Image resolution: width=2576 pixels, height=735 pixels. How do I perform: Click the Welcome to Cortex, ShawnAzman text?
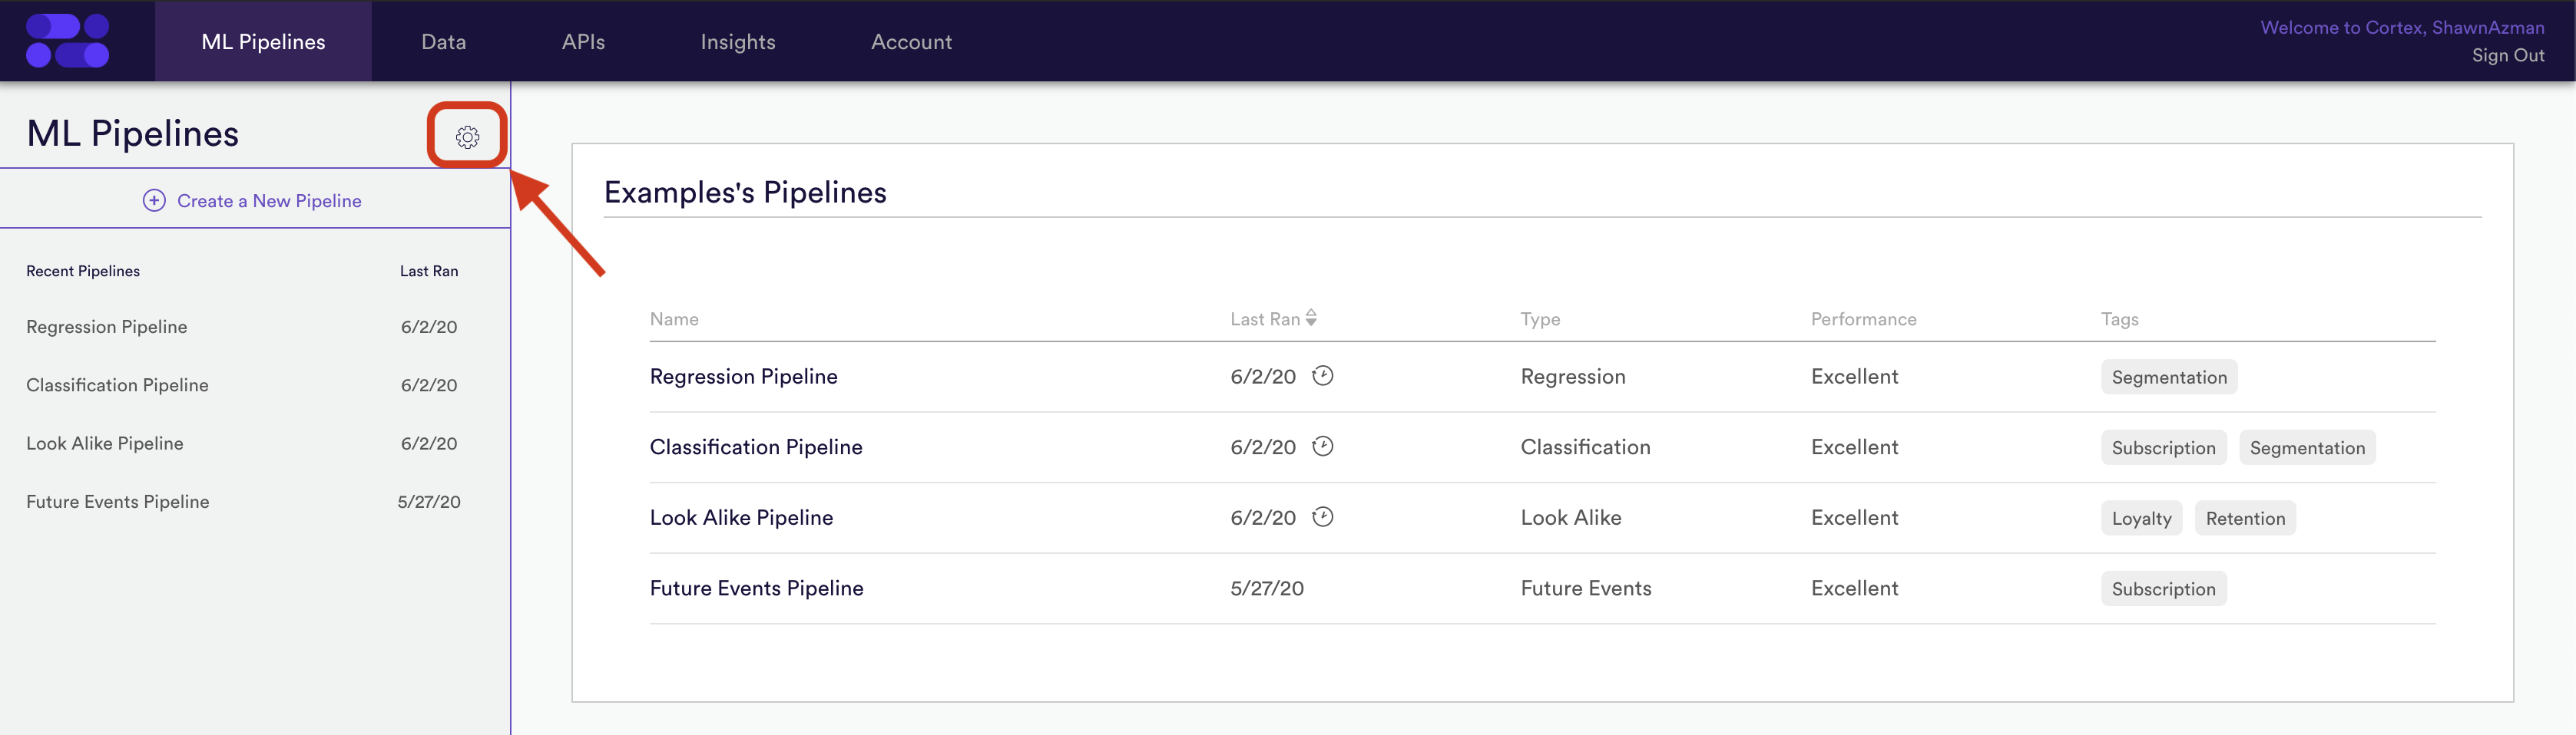tap(2402, 27)
